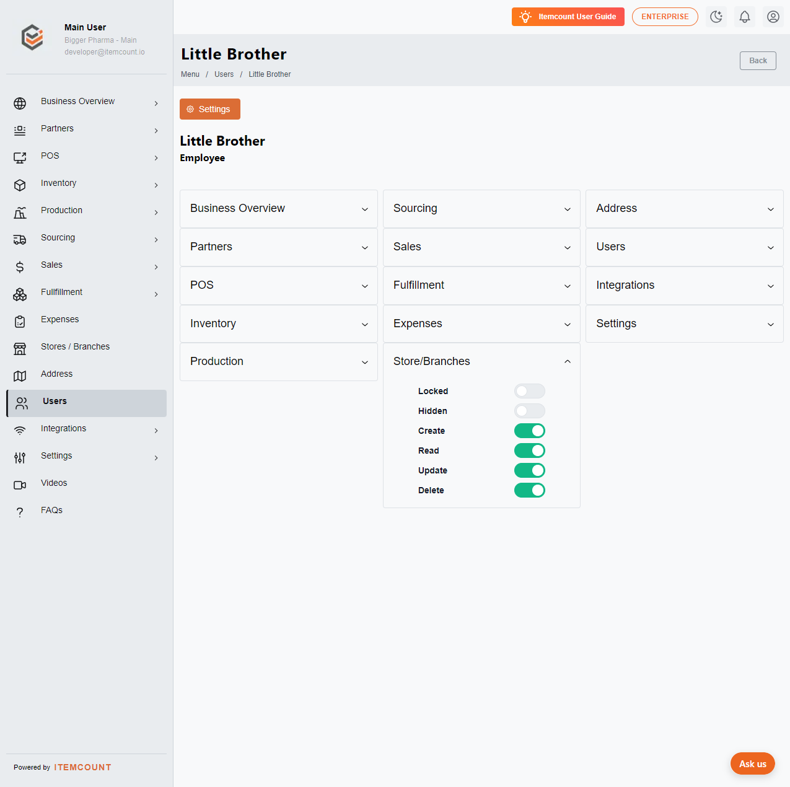This screenshot has height=787, width=790.
Task: Disable the Update permission toggle
Action: tap(530, 470)
